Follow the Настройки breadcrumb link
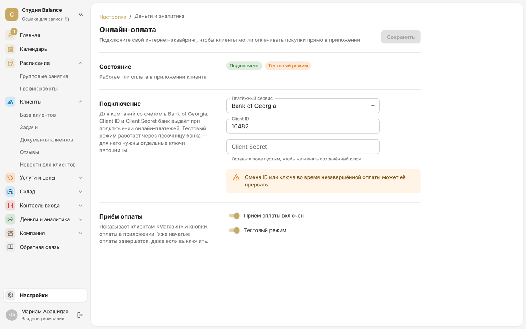 click(x=113, y=17)
